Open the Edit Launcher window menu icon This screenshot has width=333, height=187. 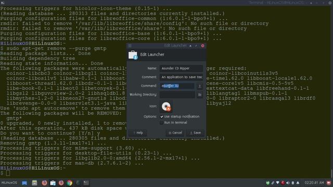pyautogui.click(x=130, y=46)
